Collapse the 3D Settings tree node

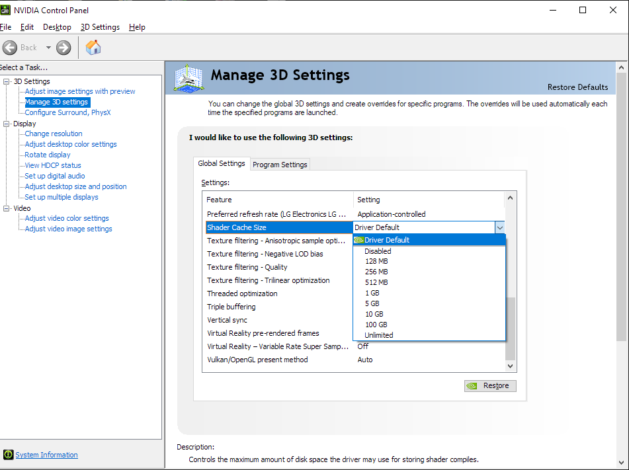(x=6, y=81)
